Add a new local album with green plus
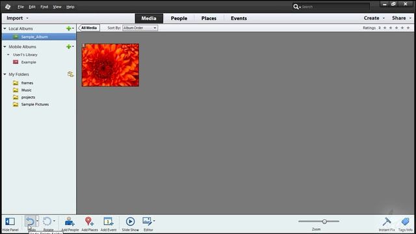The height and width of the screenshot is (234, 416). tap(69, 29)
